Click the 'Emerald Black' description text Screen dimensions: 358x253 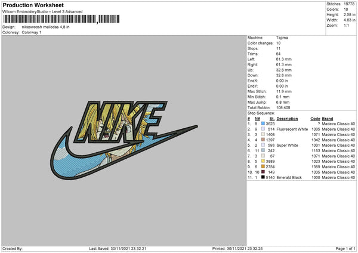tap(289, 177)
